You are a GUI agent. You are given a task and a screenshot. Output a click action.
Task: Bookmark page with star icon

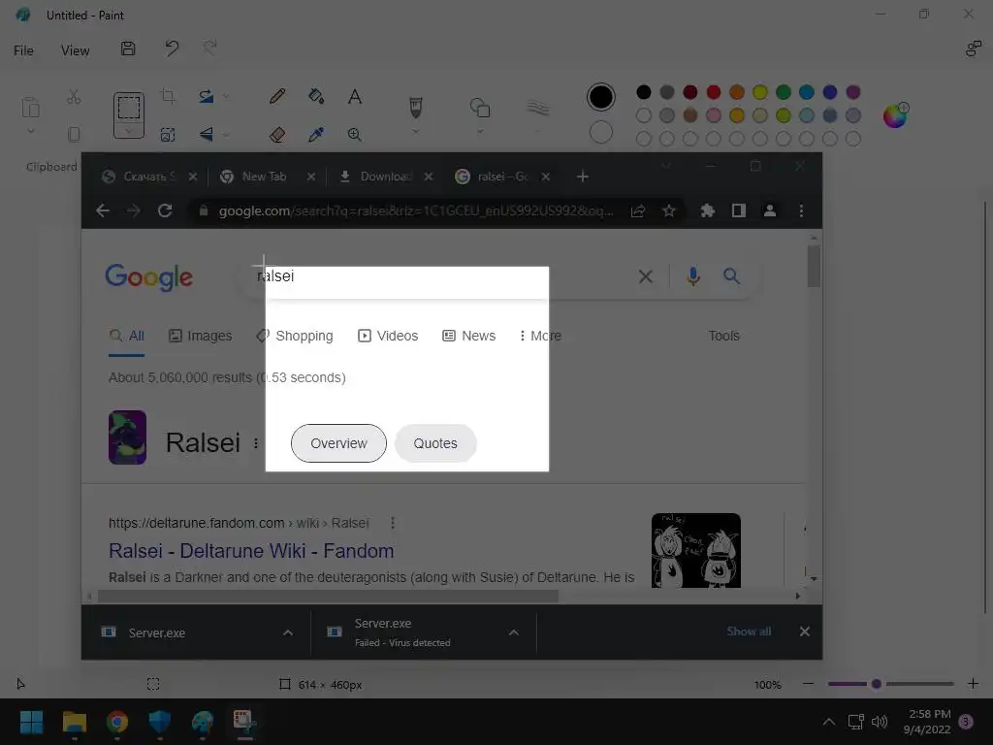point(669,211)
